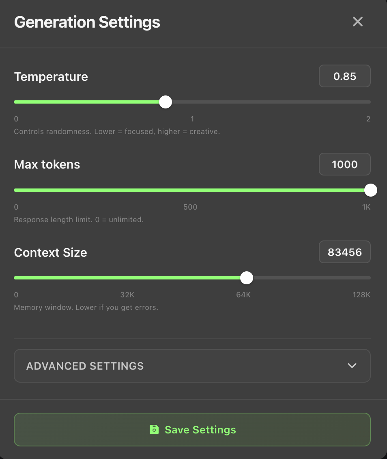
Task: Click the floppy disk save icon
Action: pos(154,429)
